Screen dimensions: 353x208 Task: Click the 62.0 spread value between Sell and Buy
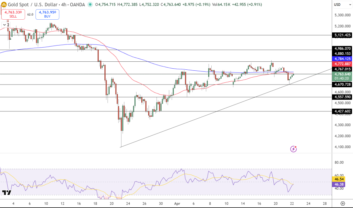coord(30,14)
